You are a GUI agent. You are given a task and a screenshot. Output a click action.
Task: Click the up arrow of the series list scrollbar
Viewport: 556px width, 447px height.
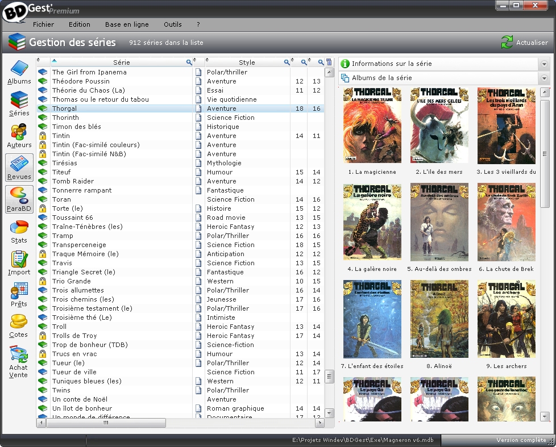pos(329,73)
